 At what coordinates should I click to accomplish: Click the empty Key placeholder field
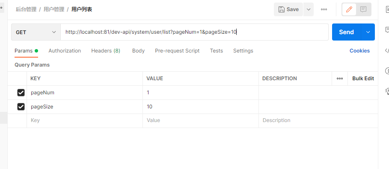[85, 120]
